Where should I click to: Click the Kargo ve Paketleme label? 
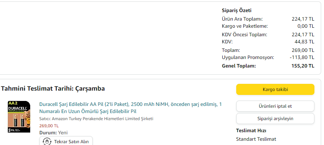tap(244, 26)
